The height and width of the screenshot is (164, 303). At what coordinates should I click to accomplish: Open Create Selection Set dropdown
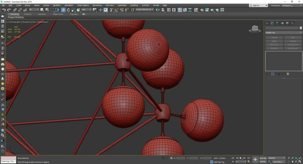(x=145, y=10)
